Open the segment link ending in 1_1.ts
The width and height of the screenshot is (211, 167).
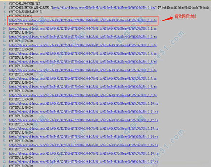coord(83,28)
